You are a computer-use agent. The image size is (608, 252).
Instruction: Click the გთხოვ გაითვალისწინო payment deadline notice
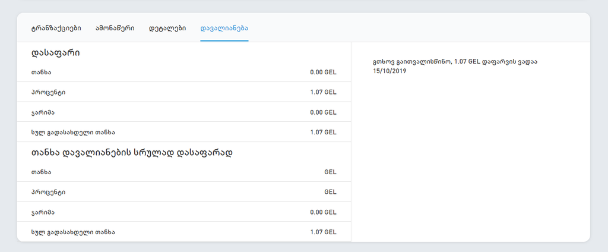455,67
